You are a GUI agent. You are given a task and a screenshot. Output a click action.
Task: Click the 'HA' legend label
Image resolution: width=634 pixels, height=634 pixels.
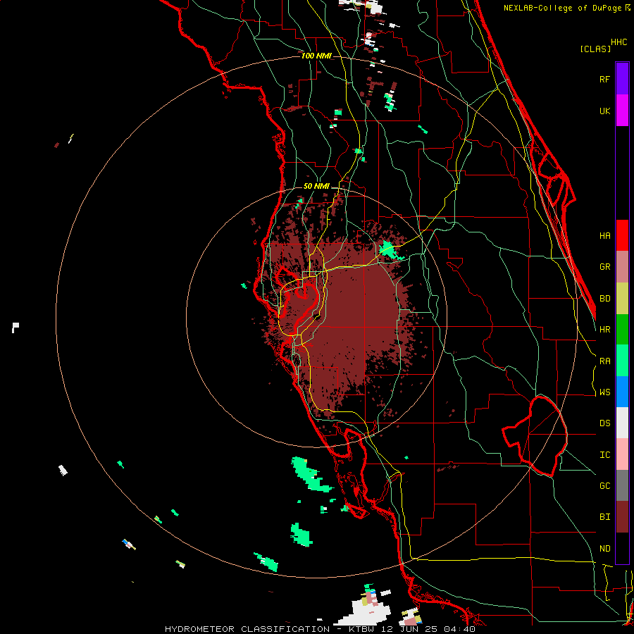pos(604,235)
